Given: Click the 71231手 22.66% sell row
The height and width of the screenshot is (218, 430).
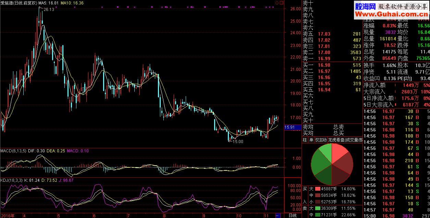Looking at the screenshot, I should [x=332, y=215].
